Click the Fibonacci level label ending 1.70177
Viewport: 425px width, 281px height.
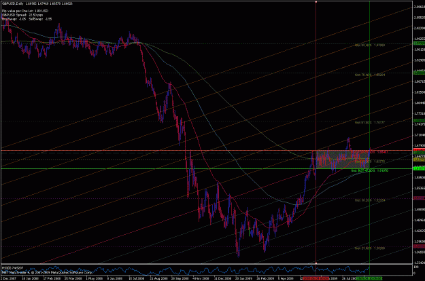click(370, 123)
